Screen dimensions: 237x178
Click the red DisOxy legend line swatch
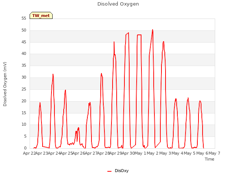pos(110,171)
